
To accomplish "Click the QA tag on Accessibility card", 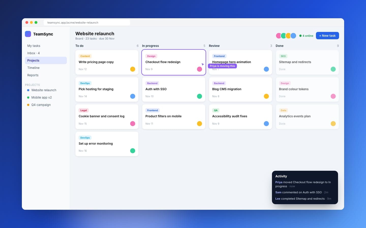I will pos(216,110).
